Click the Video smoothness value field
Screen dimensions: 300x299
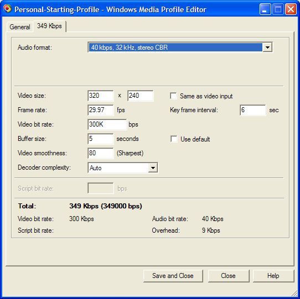[101, 153]
